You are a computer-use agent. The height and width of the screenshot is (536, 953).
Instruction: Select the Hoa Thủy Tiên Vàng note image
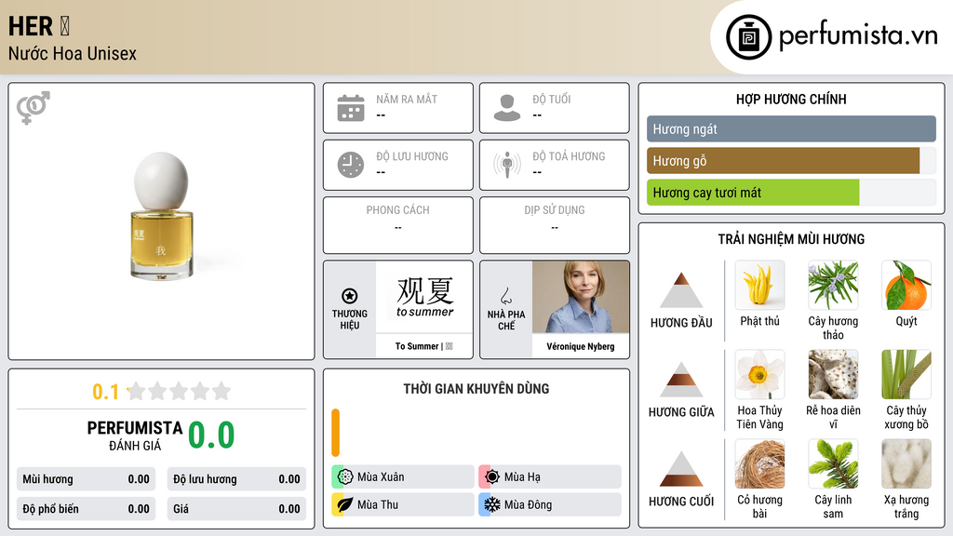click(x=759, y=374)
